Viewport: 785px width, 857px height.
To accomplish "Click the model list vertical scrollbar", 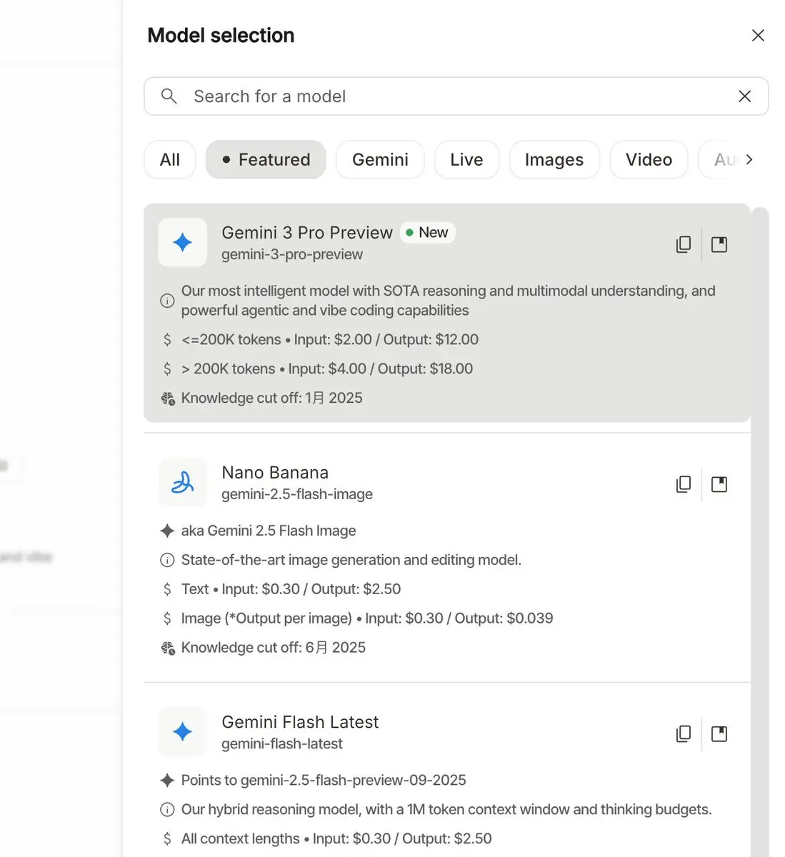I will tap(760, 500).
